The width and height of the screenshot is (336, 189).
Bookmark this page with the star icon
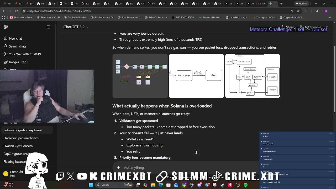click(298, 11)
